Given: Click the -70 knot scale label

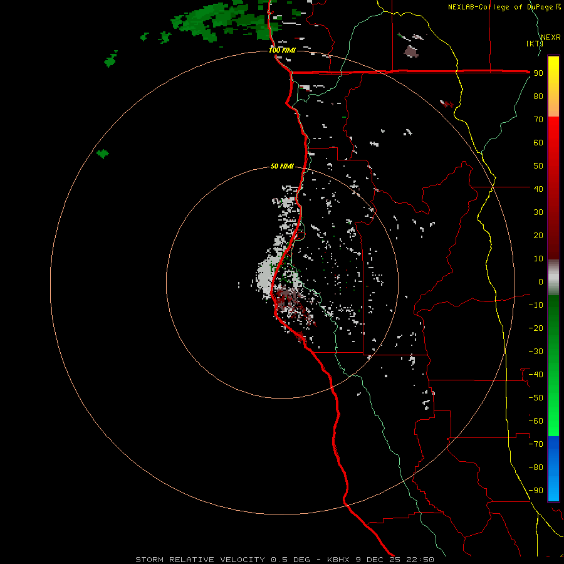Looking at the screenshot, I should (x=536, y=444).
